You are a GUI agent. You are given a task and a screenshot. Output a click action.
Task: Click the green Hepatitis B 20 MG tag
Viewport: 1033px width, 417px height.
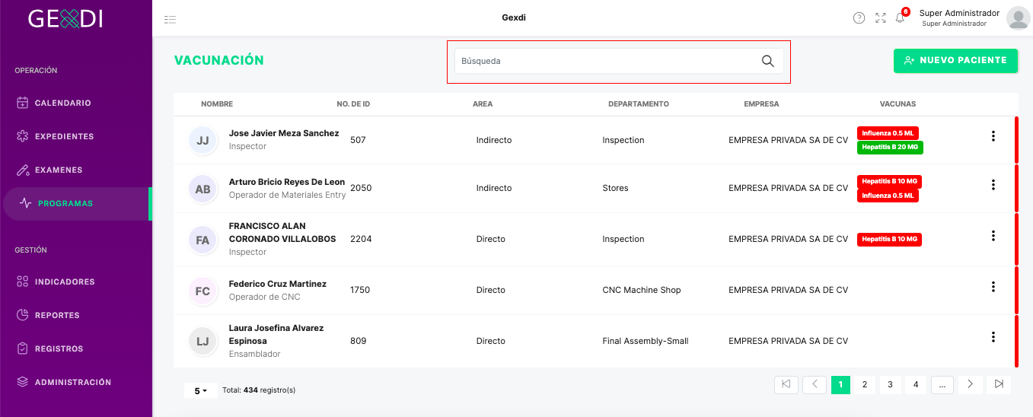pyautogui.click(x=890, y=147)
